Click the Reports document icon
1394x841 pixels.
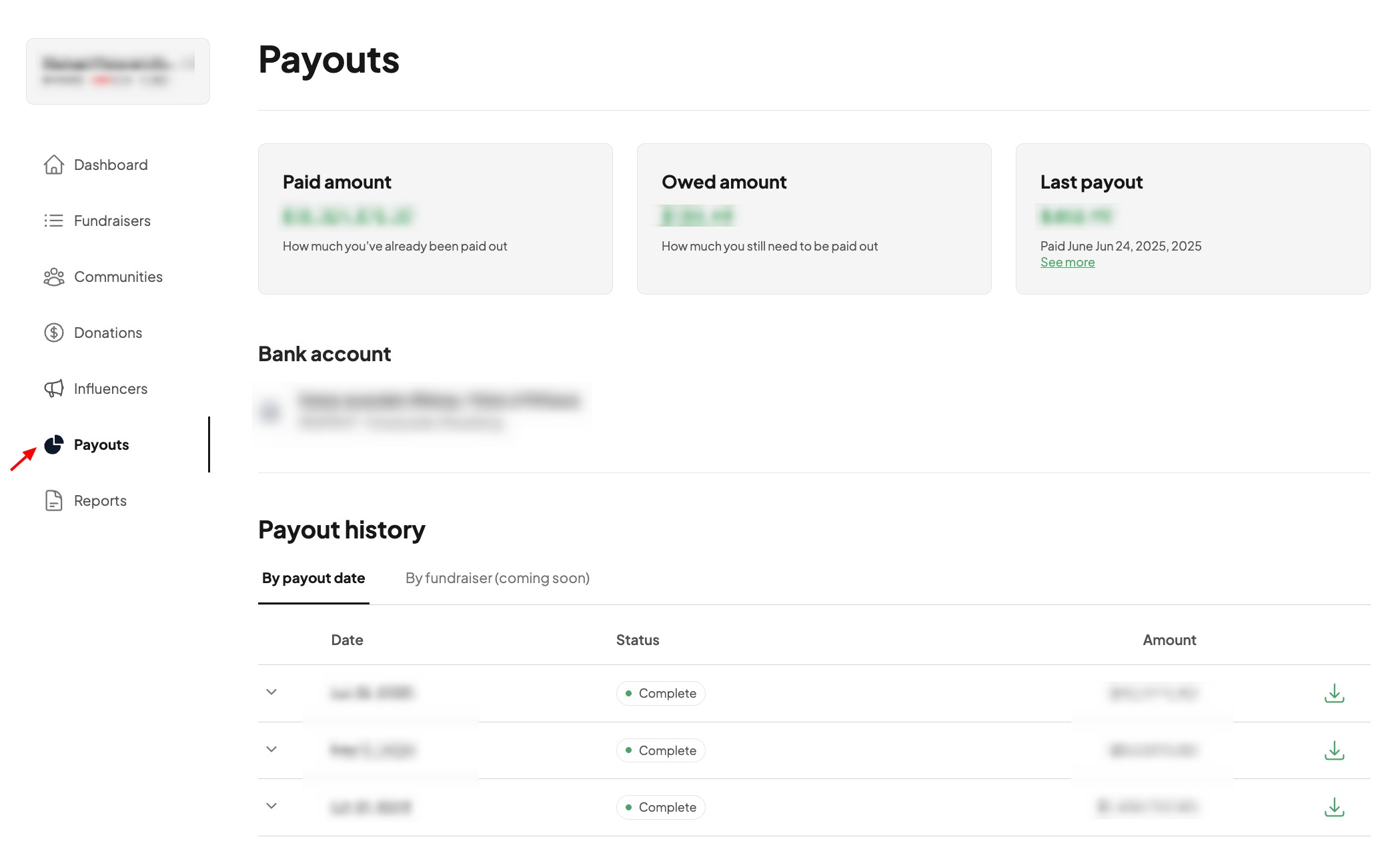tap(53, 500)
